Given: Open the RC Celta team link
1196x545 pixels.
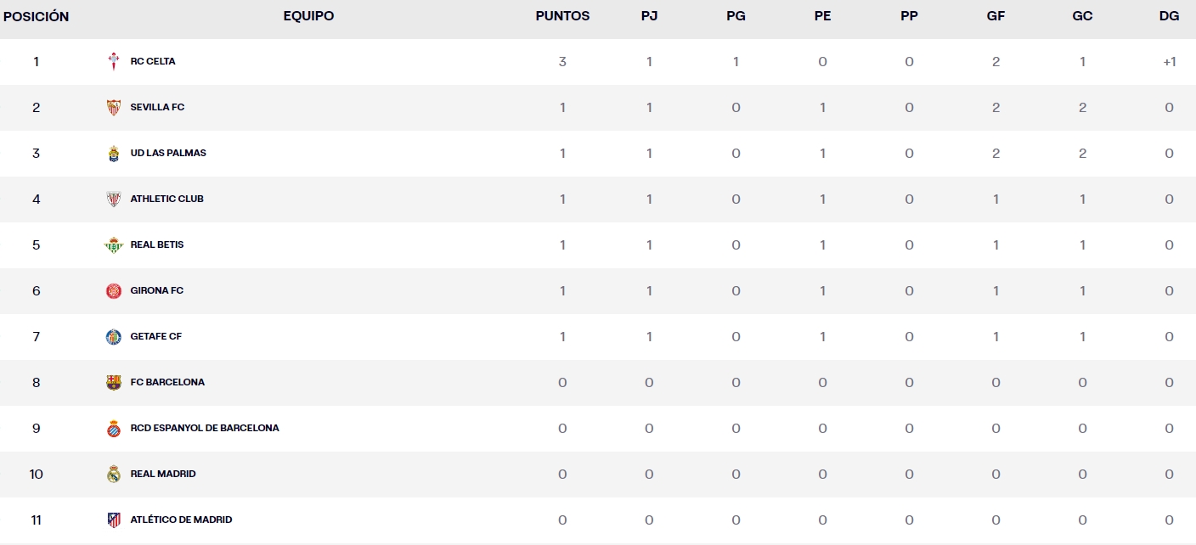Looking at the screenshot, I should click(x=153, y=62).
